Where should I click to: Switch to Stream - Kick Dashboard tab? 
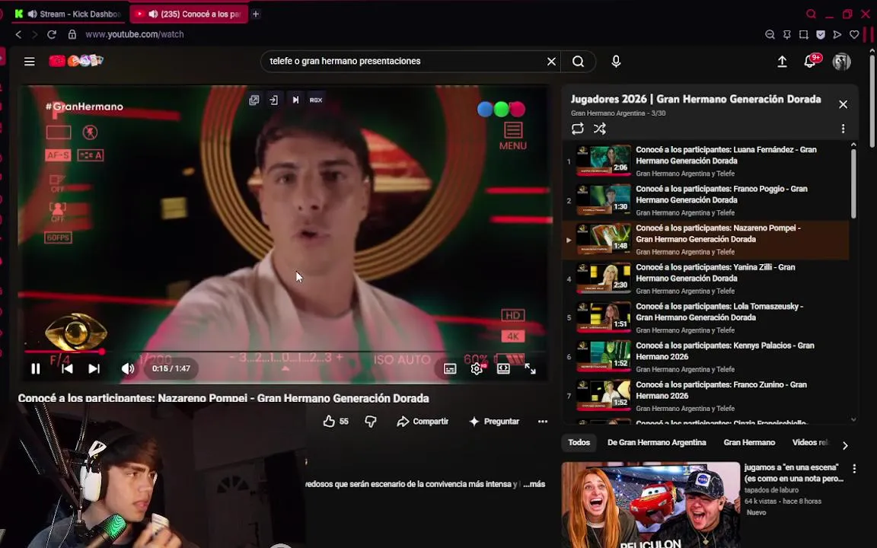click(69, 14)
